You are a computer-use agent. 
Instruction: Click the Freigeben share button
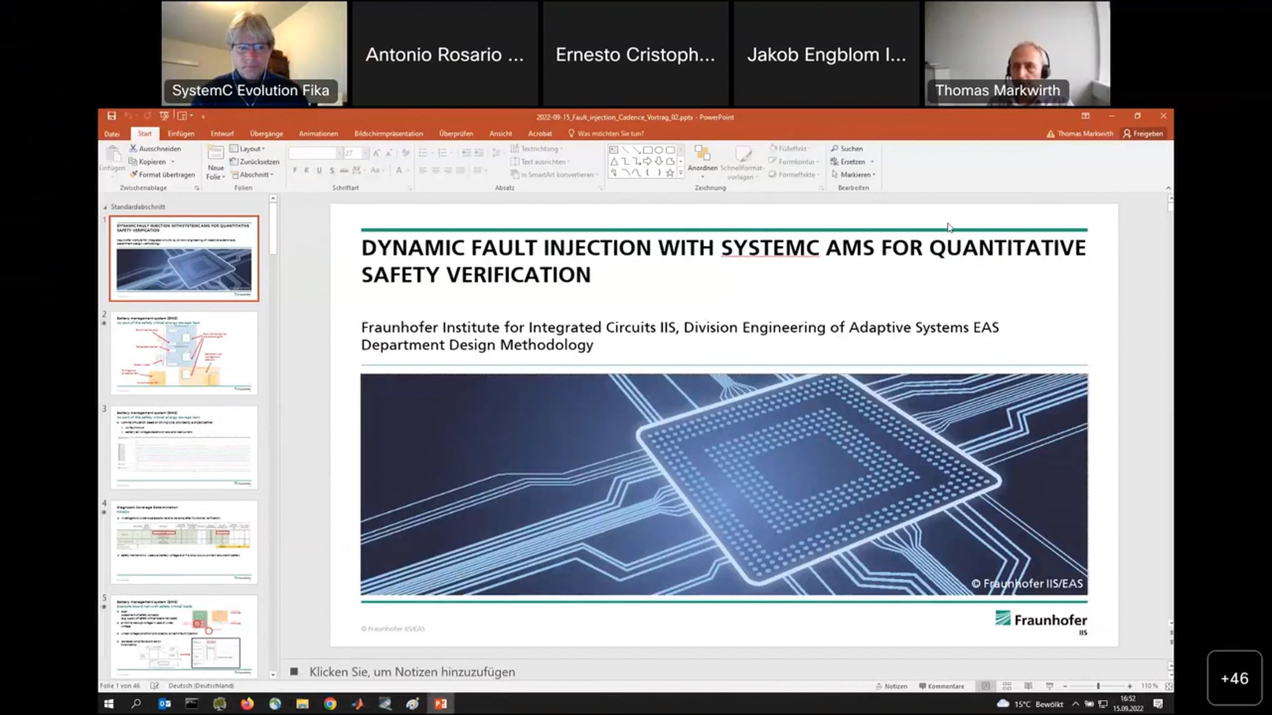click(x=1143, y=133)
